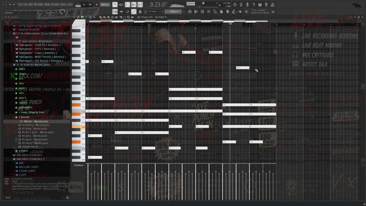Toggle typing keyboard to piano icon
This screenshot has width=366, height=206.
tap(115, 11)
